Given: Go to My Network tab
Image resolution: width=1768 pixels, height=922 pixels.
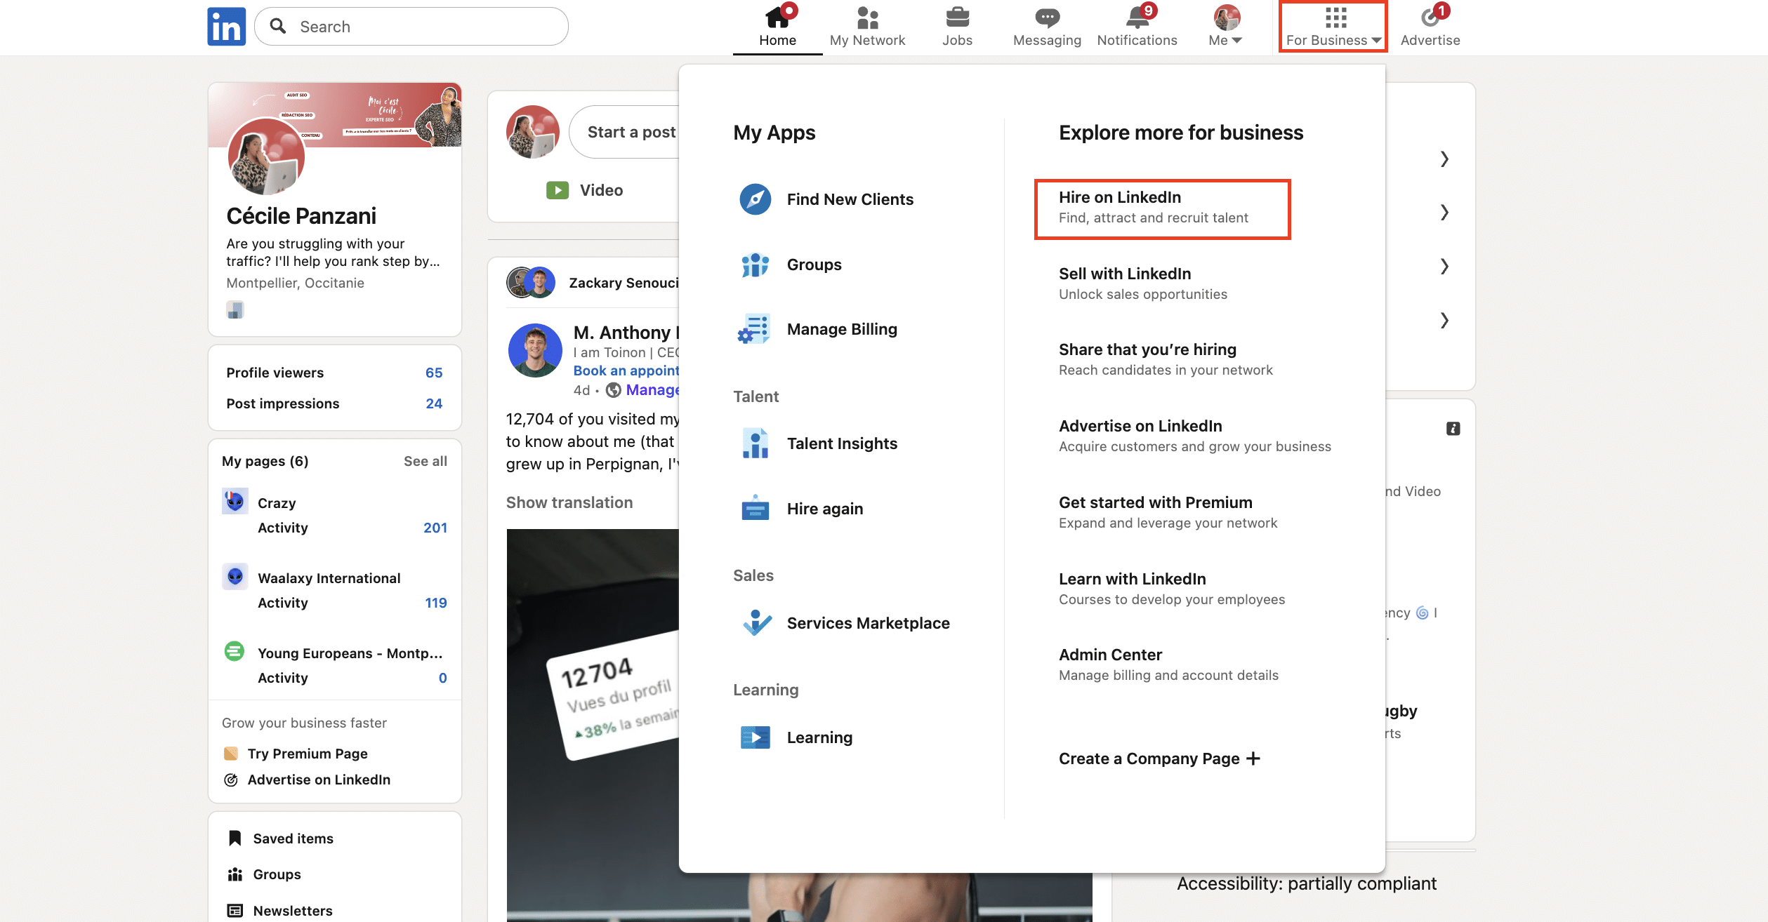Looking at the screenshot, I should point(867,26).
